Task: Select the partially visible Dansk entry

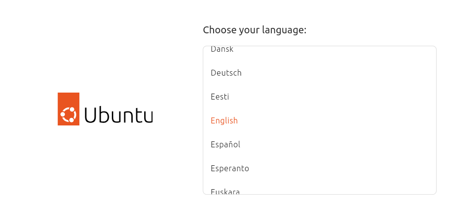Action: [x=222, y=49]
